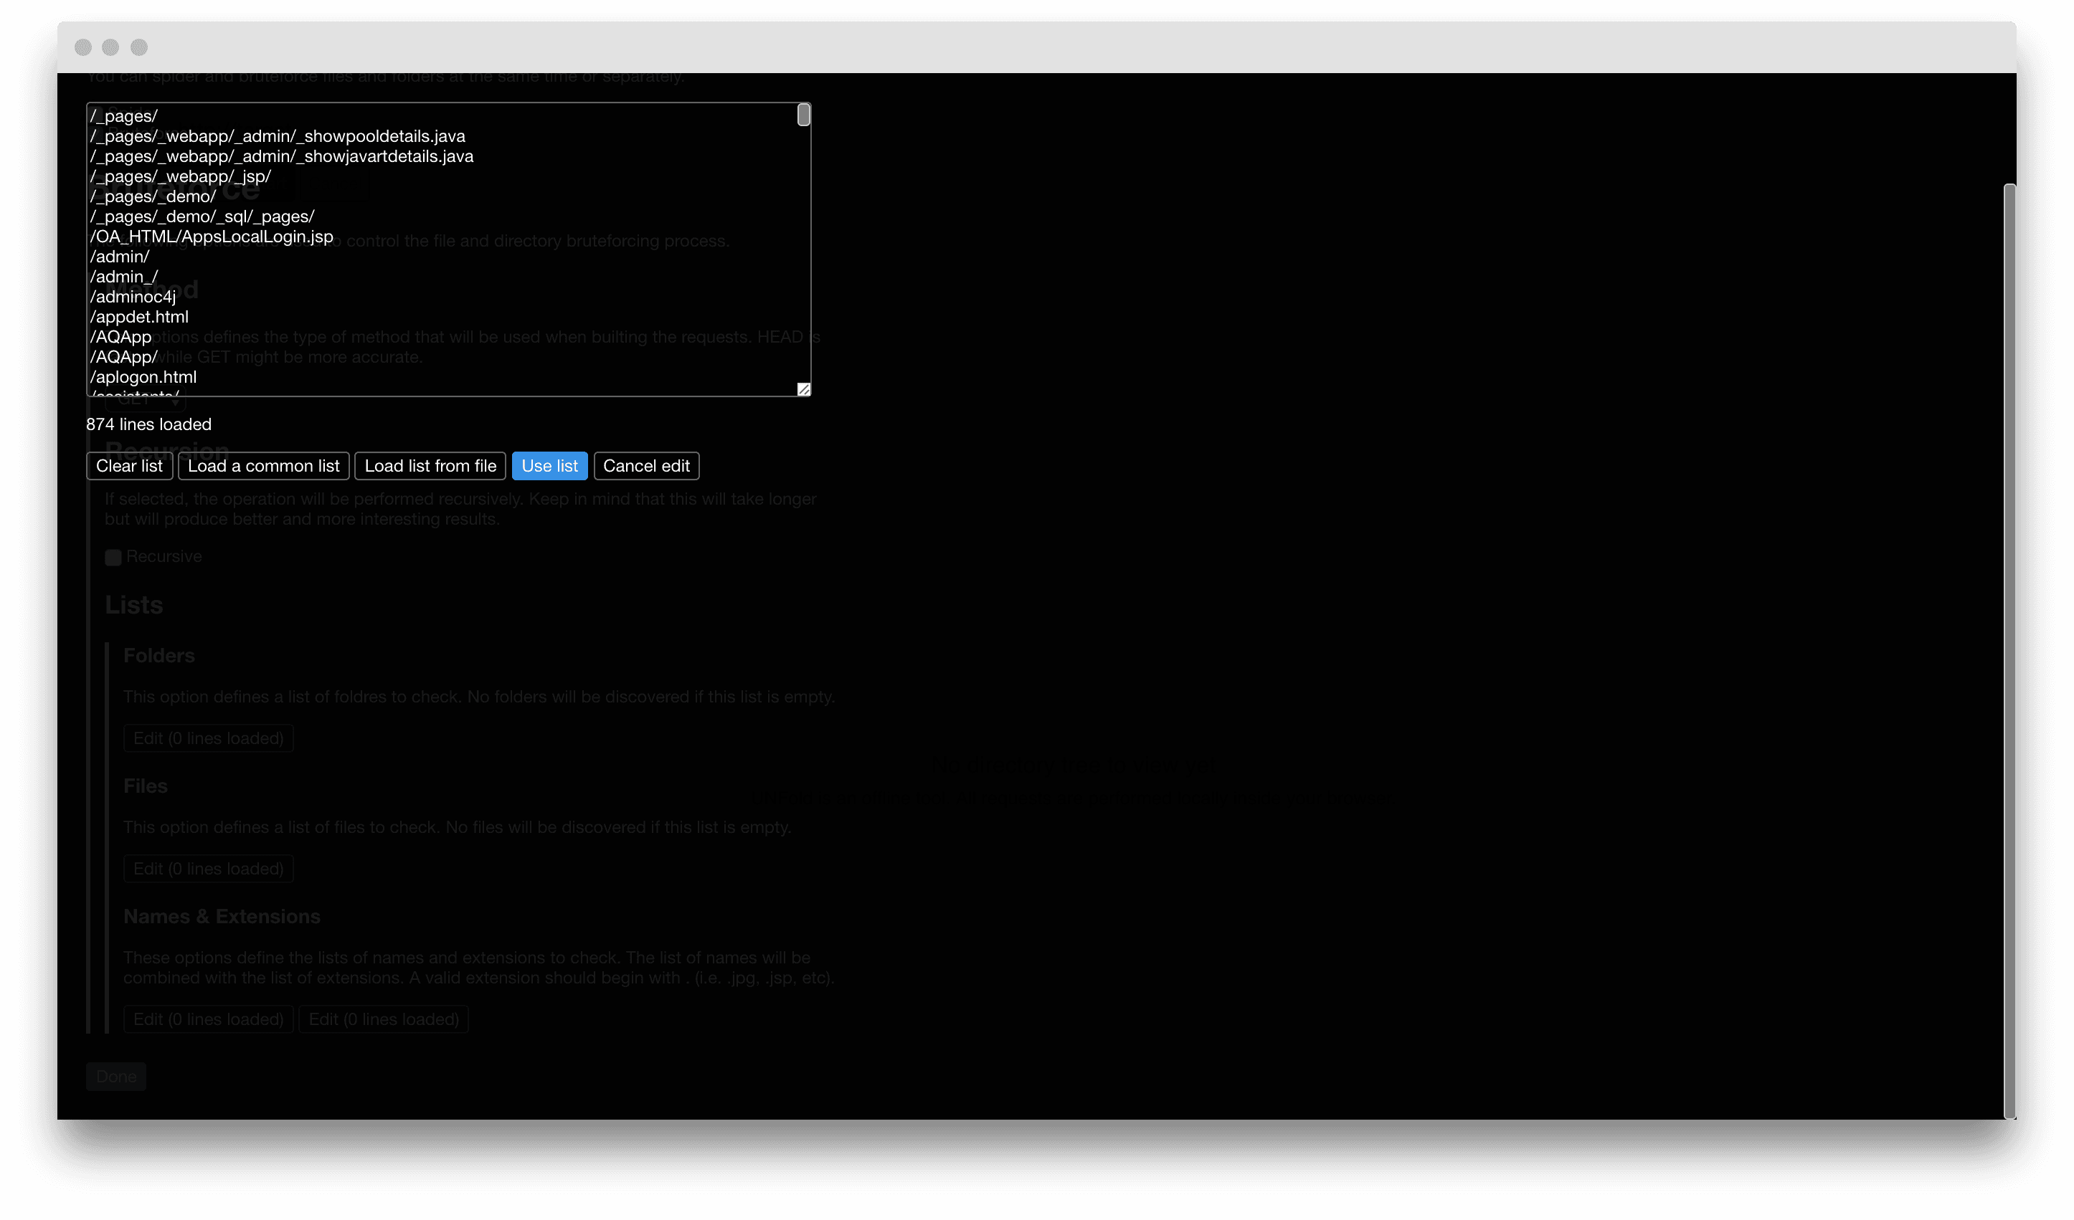Screen dimensions: 2074x1220
Task: Select the /_pages/ line
Action: tap(123, 116)
